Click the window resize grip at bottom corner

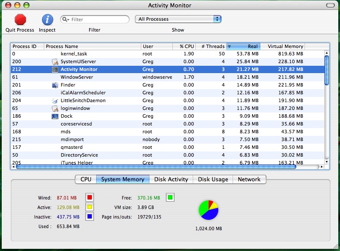[335, 246]
